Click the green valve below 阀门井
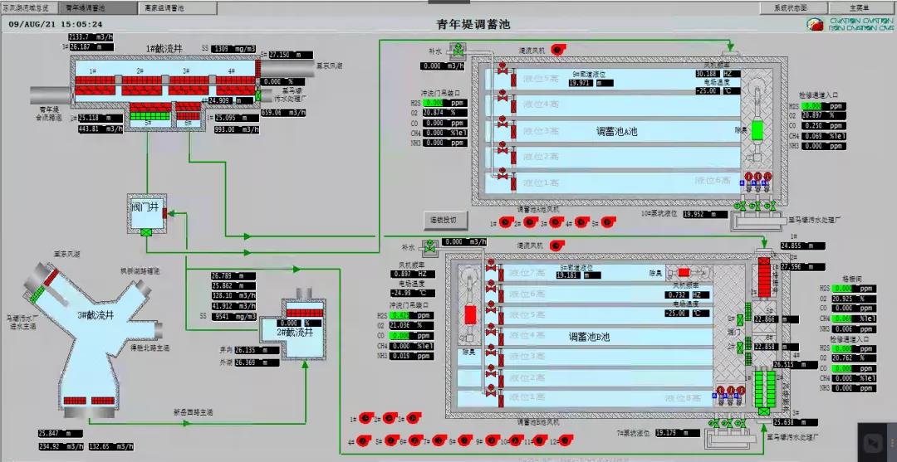 tap(146, 232)
